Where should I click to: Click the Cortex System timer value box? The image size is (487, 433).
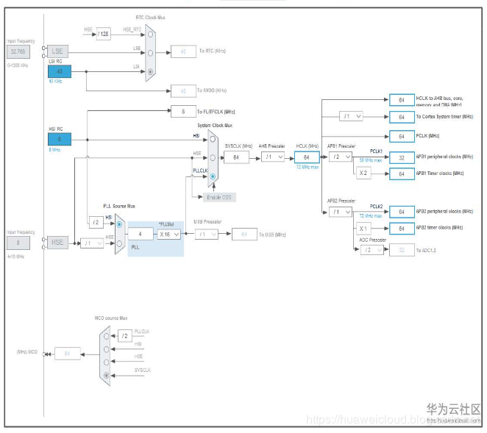pos(402,117)
